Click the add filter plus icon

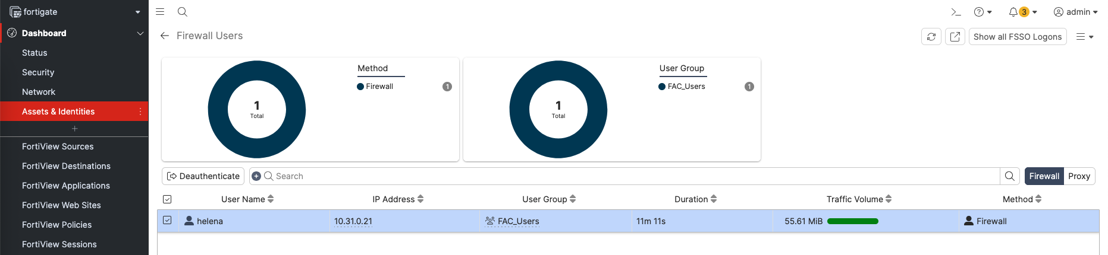pos(256,176)
